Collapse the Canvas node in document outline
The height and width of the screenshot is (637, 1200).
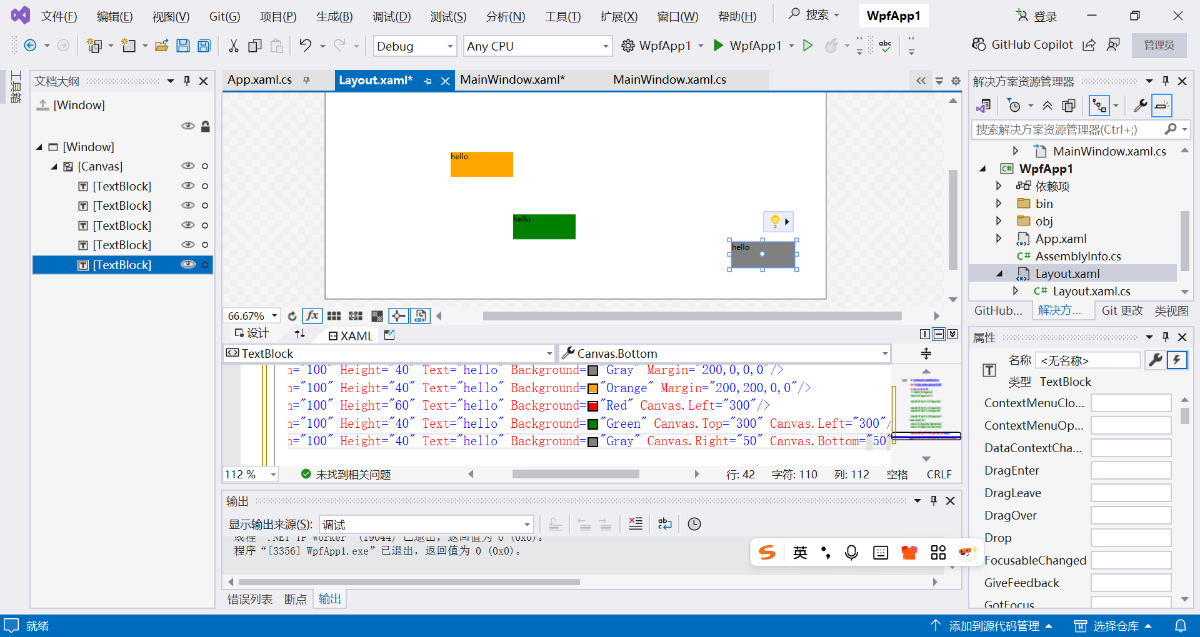coord(54,167)
